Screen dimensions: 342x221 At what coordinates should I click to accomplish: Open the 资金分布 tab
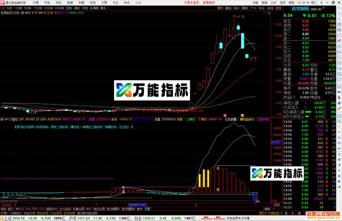29,213
